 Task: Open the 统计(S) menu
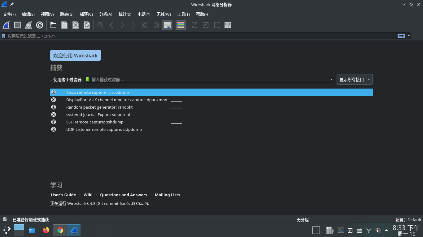pyautogui.click(x=125, y=14)
